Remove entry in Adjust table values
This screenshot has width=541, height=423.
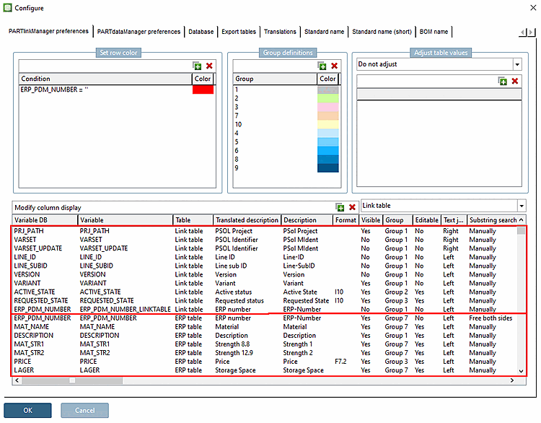(x=515, y=81)
